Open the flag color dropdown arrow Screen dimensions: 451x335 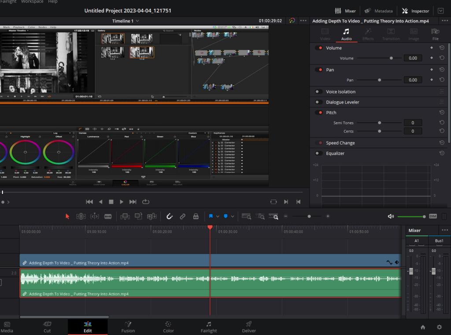218,216
